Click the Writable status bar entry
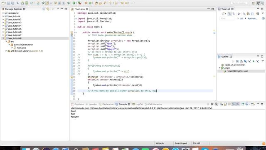Screen dimensions: 266x150 click(160, 143)
